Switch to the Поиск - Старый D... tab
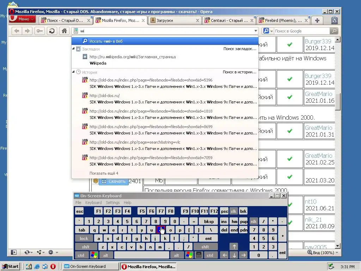 [x=65, y=20]
